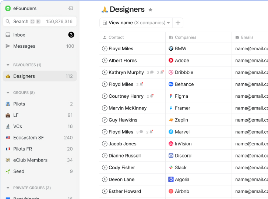
Task: Collapse the sidebar with the panel icon
Action: point(71,8)
